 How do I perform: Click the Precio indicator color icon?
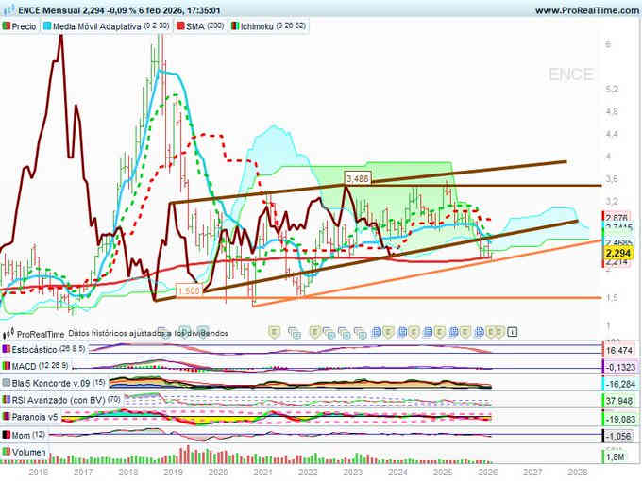pyautogui.click(x=8, y=27)
